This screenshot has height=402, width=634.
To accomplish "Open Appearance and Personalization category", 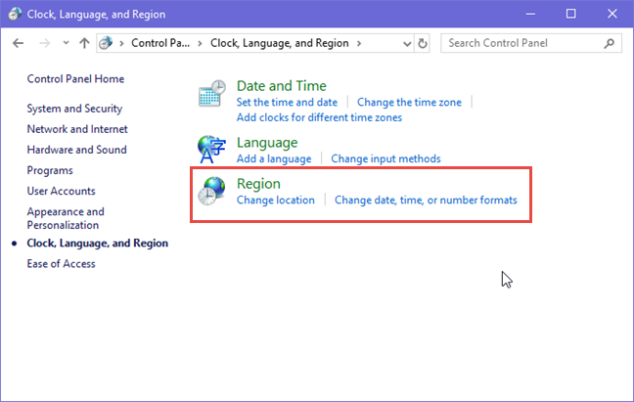I will coord(66,218).
